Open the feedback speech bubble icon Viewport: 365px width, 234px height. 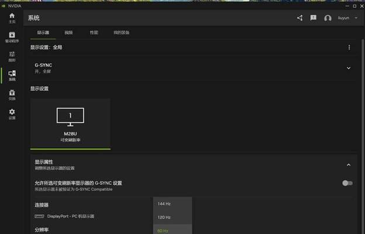(314, 18)
